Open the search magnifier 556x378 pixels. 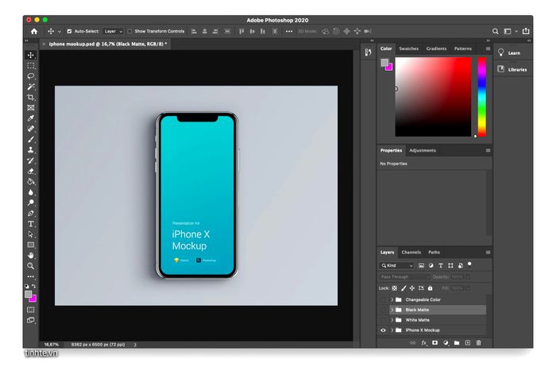(496, 31)
